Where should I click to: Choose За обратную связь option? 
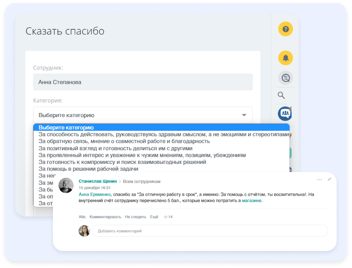coord(161,141)
